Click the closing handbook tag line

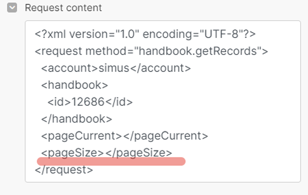pyautogui.click(x=77, y=119)
